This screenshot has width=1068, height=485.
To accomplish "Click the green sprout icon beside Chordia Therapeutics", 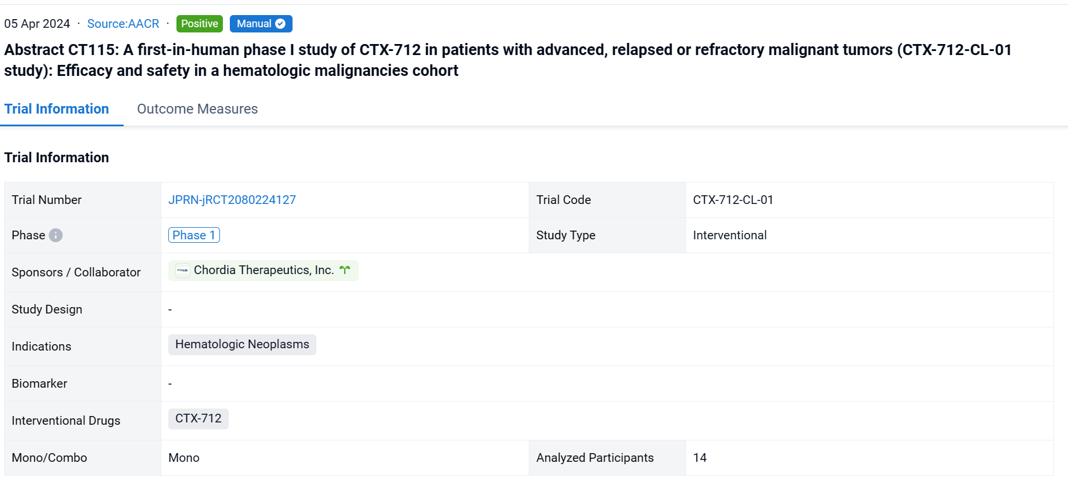I will pyautogui.click(x=345, y=270).
